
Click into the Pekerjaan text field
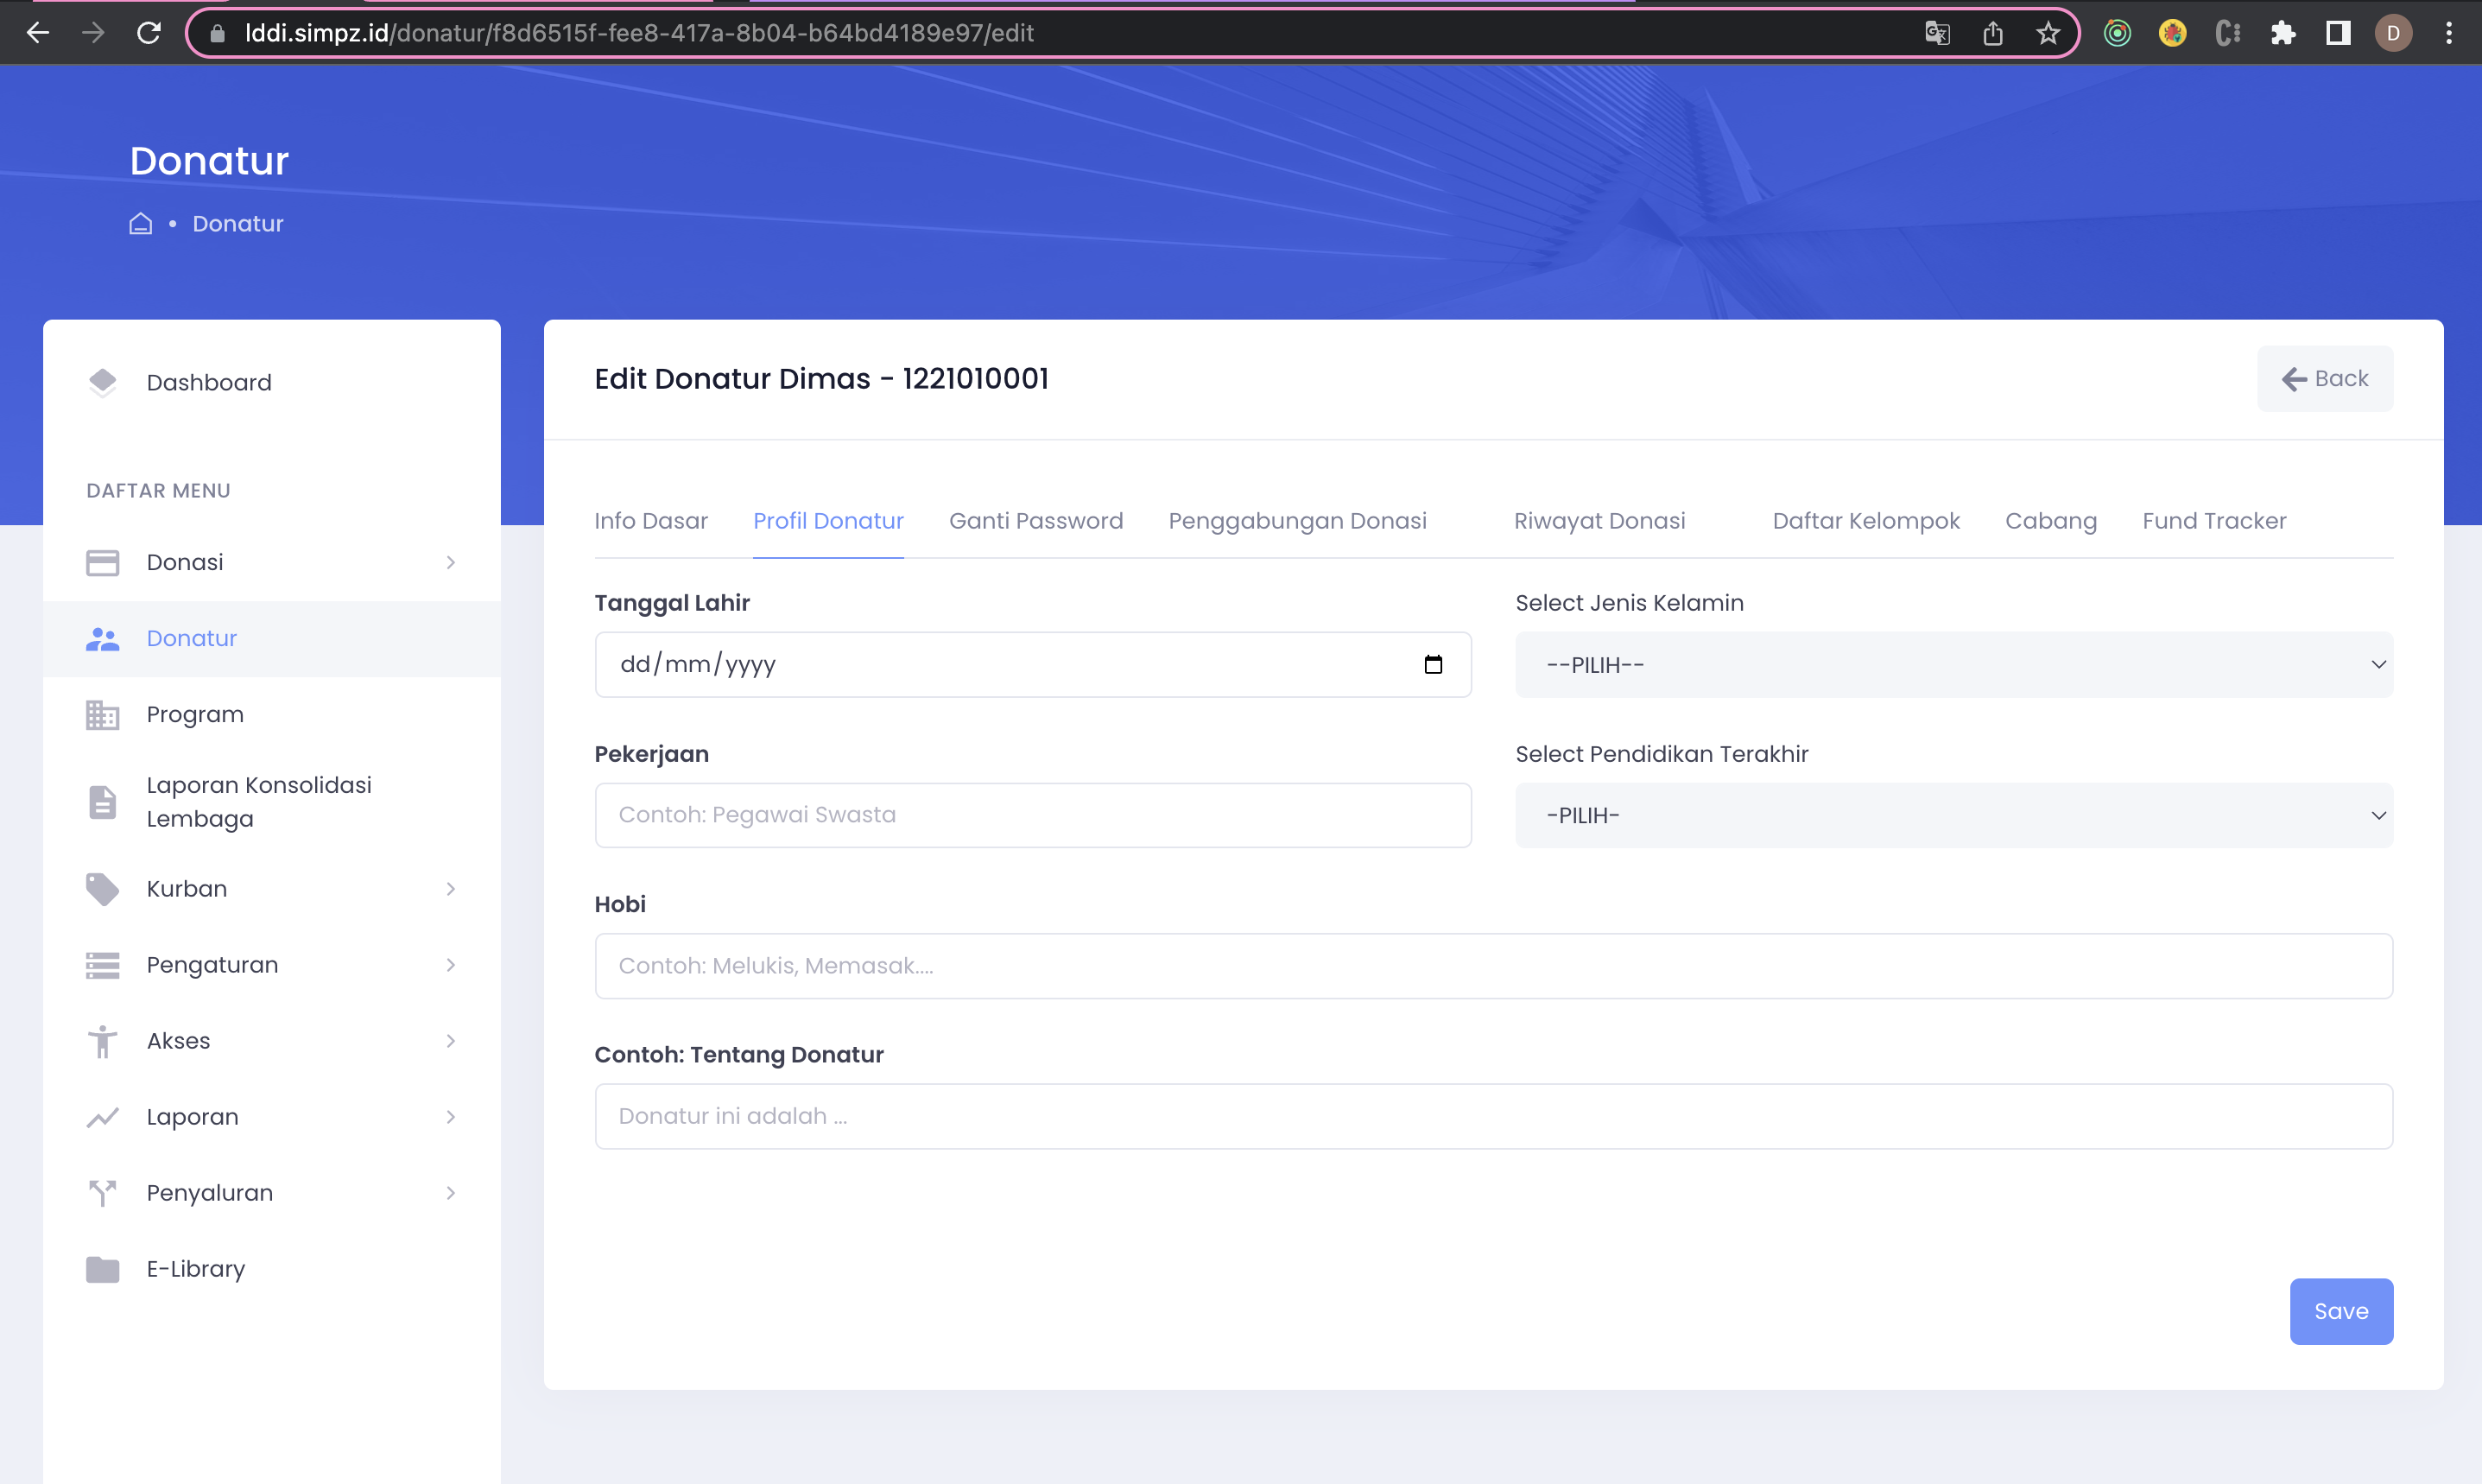(x=1033, y=815)
